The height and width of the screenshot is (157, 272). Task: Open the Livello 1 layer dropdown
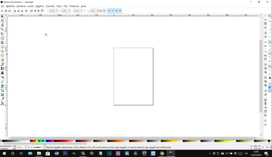[x=44, y=147]
